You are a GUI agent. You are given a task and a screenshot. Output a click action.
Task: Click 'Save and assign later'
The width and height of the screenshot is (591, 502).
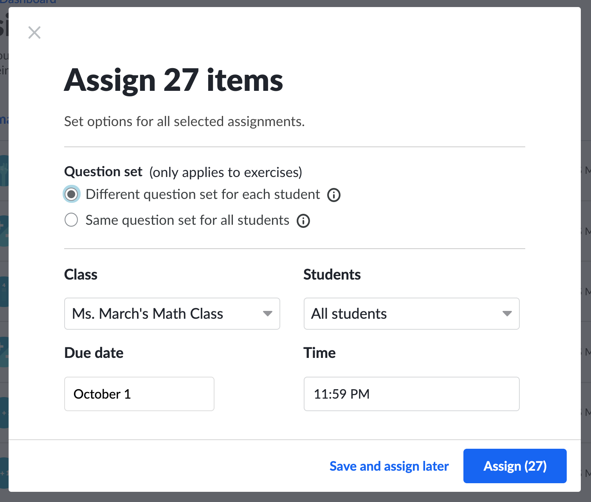click(x=389, y=466)
